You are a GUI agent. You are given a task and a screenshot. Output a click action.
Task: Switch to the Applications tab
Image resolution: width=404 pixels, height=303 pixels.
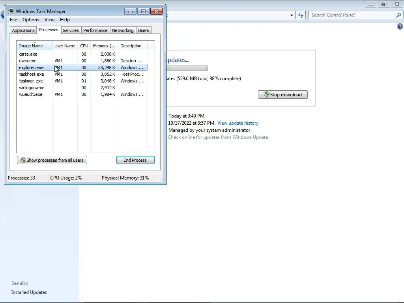pyautogui.click(x=23, y=30)
